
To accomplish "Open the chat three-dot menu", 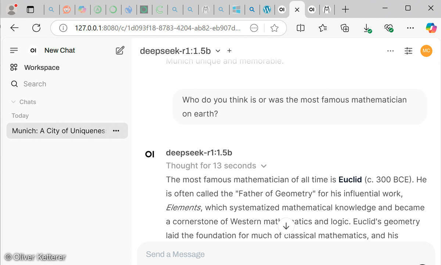I will pos(391,51).
